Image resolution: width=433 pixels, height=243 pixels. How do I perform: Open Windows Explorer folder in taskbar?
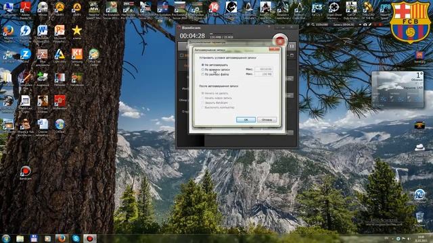tap(20, 238)
